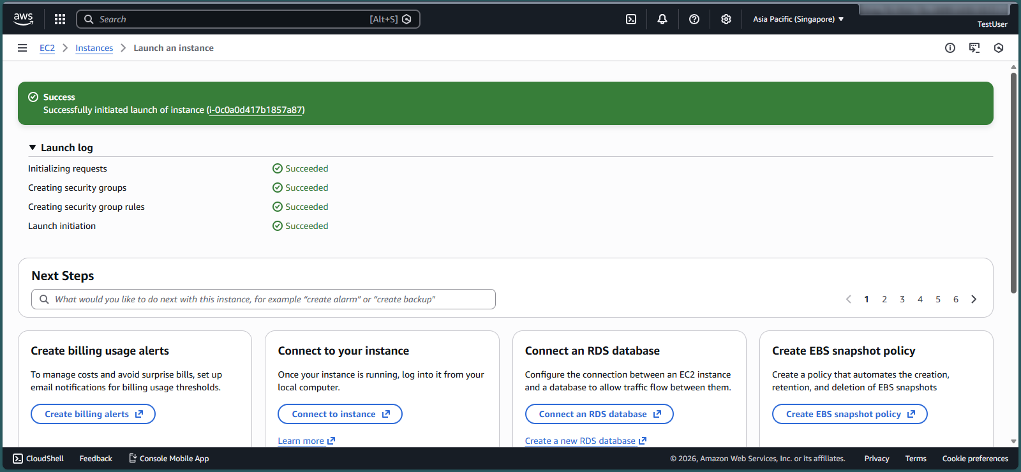Go to next page of Next Steps
Image resolution: width=1021 pixels, height=472 pixels.
(x=973, y=299)
